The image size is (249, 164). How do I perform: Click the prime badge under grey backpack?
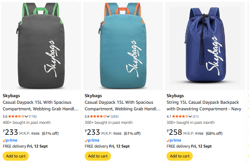tap(10, 140)
